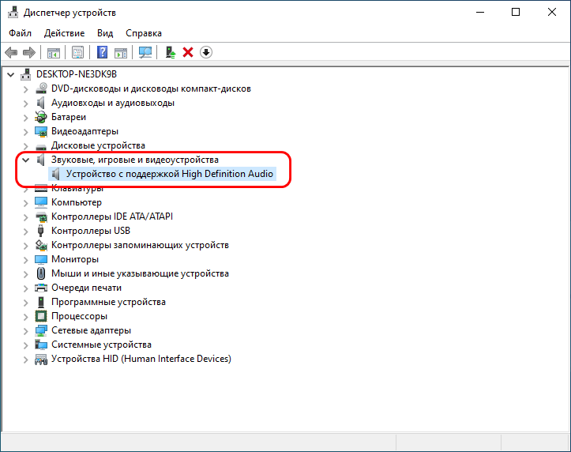Image resolution: width=571 pixels, height=452 pixels.
Task: Click the printer icon for Очереди печати
Action: tap(41, 288)
